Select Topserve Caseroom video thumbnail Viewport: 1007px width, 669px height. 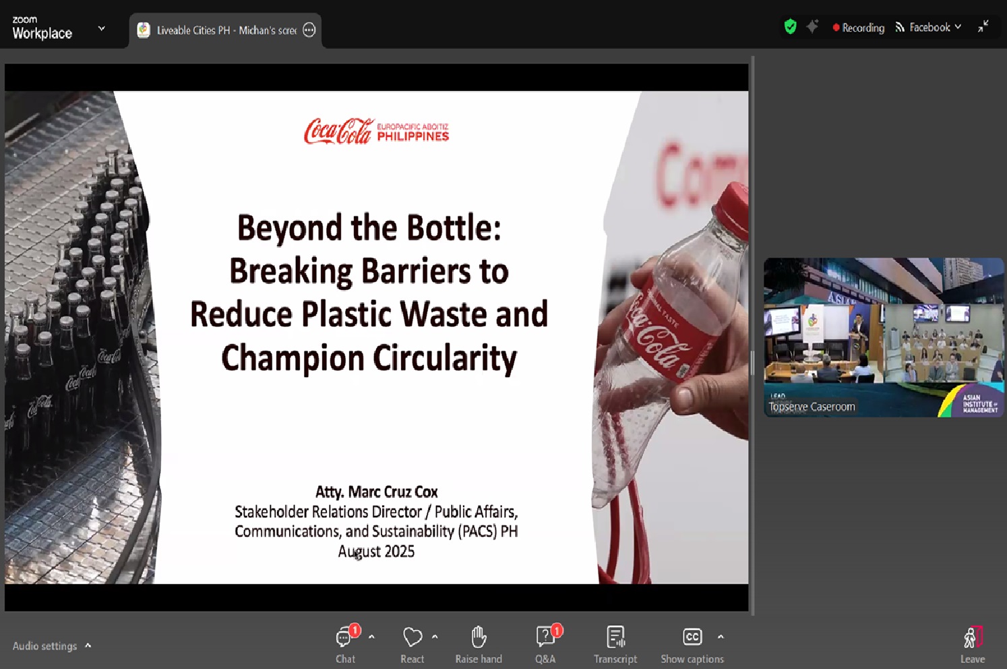[884, 337]
